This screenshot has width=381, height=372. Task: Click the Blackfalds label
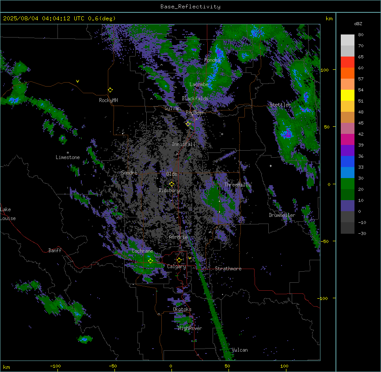[195, 99]
